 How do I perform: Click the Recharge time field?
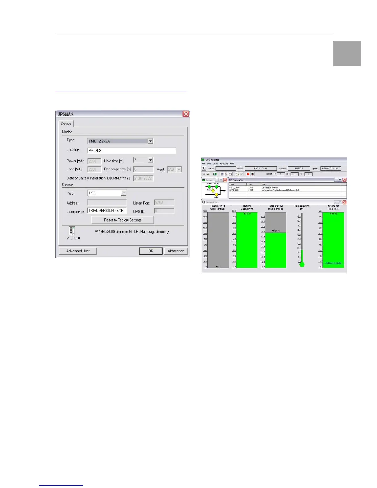(143, 169)
